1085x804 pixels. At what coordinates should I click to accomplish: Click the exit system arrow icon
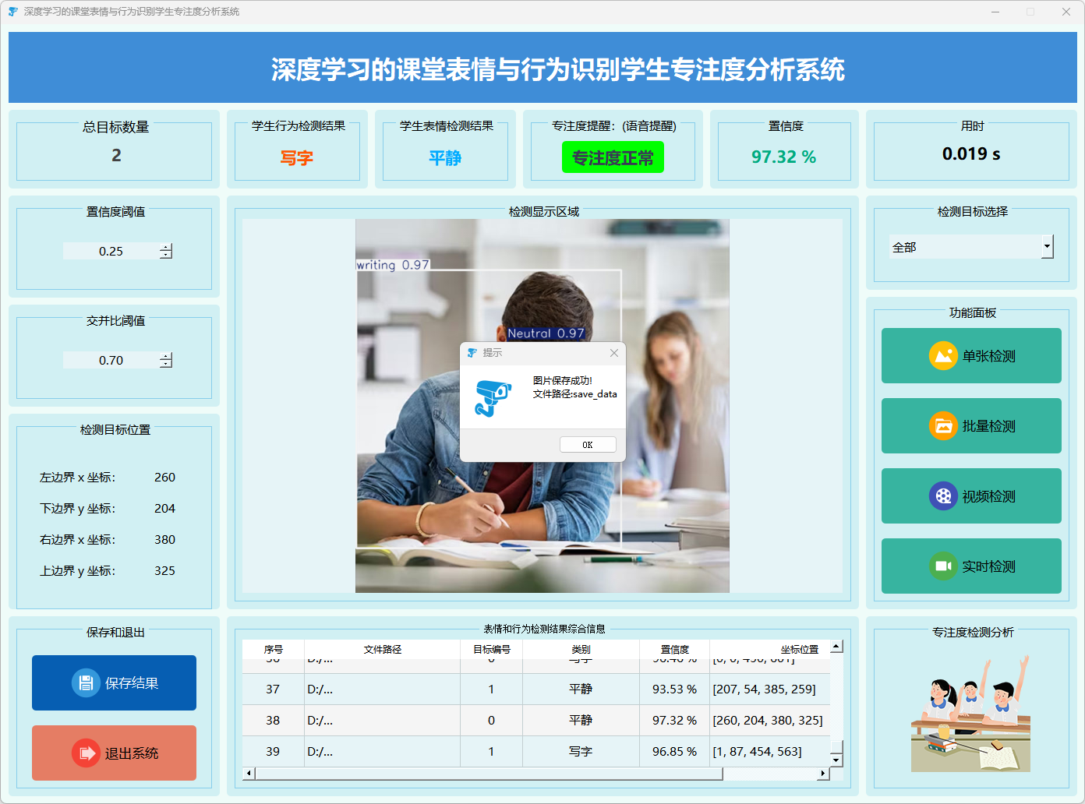86,753
